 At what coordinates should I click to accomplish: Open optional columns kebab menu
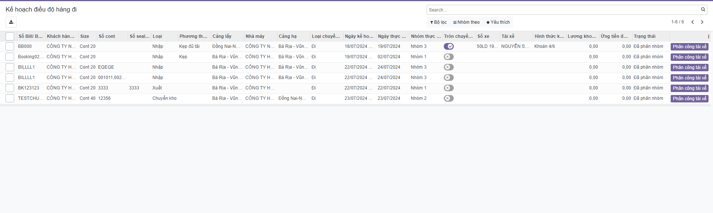pos(708,36)
